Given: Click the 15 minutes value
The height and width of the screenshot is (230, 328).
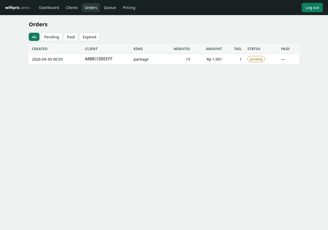Looking at the screenshot, I should [188, 59].
